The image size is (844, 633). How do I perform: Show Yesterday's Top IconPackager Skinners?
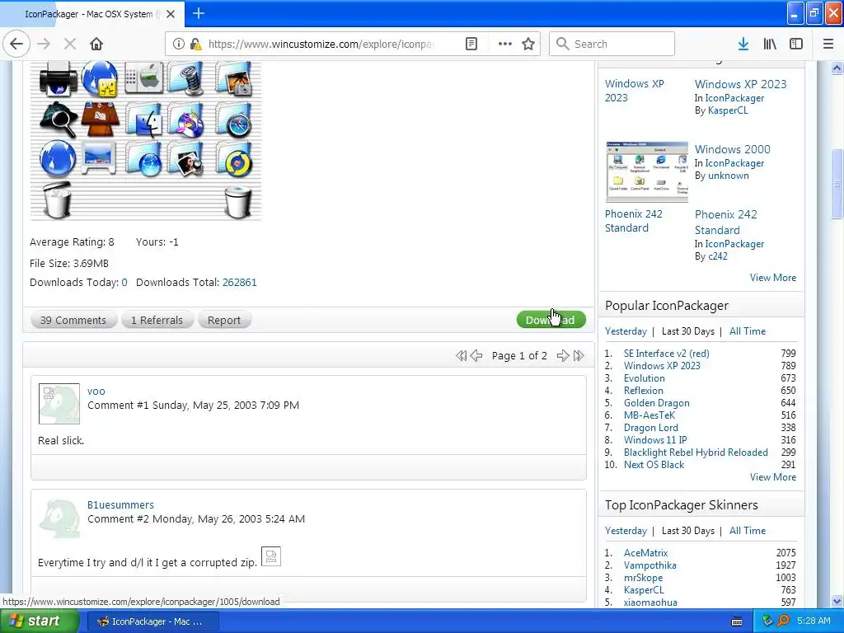(626, 530)
